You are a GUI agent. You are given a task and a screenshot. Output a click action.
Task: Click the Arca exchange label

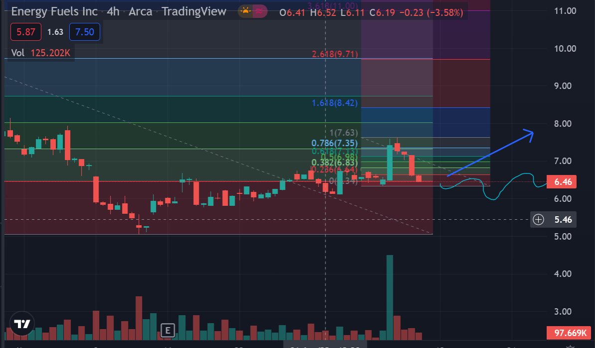pyautogui.click(x=141, y=11)
